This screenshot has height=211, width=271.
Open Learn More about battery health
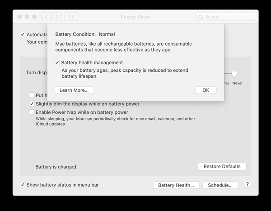pos(74,90)
